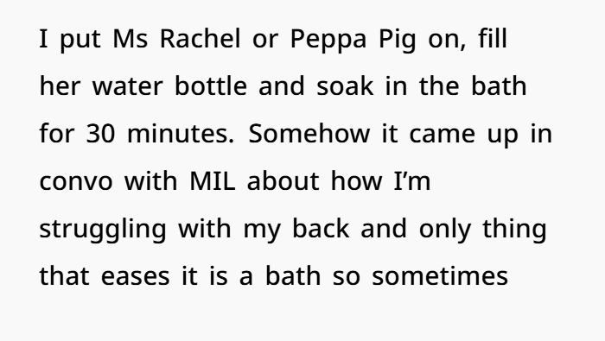The width and height of the screenshot is (605, 341).
Task: Click the word "soak" in the paragraph
Action: (345, 85)
